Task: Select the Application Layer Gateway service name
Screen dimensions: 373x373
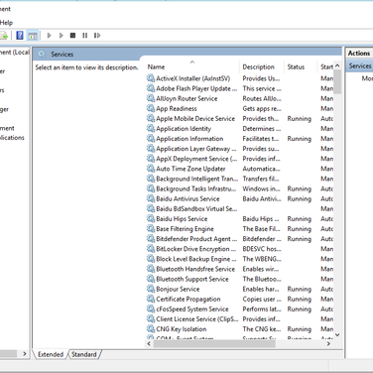Action: (196, 149)
